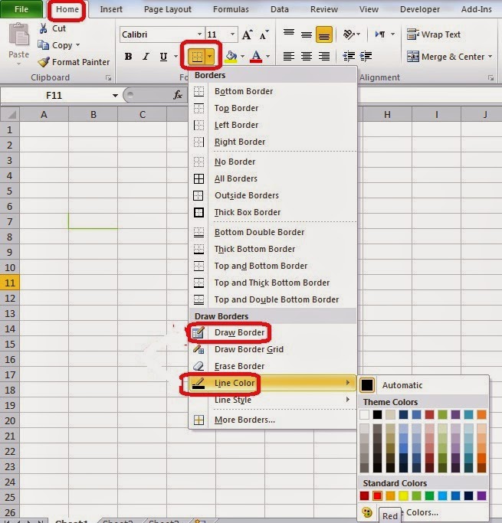Switch to the Home tab
The height and width of the screenshot is (523, 502).
coord(67,9)
